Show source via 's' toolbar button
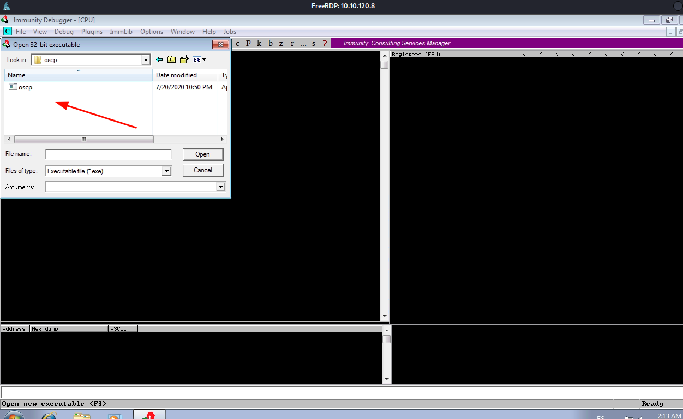 coord(314,43)
